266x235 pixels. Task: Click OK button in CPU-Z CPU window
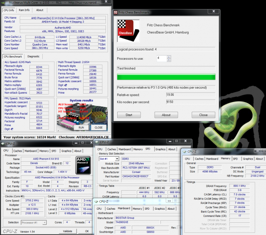pyautogui.click(x=87, y=231)
